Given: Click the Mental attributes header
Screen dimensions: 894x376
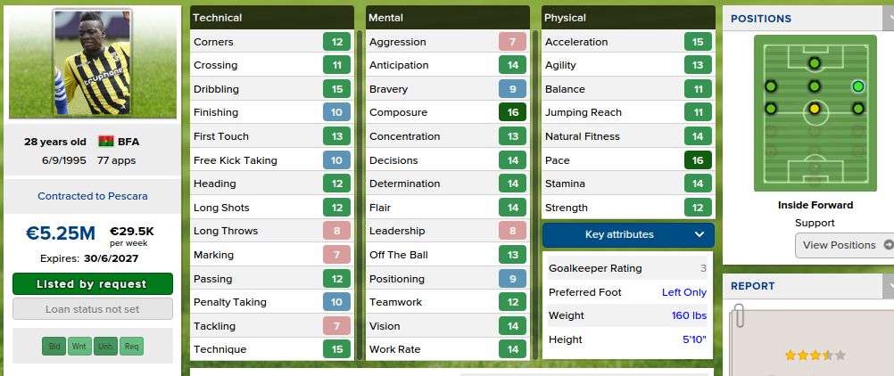Looking at the screenshot, I should point(447,18).
